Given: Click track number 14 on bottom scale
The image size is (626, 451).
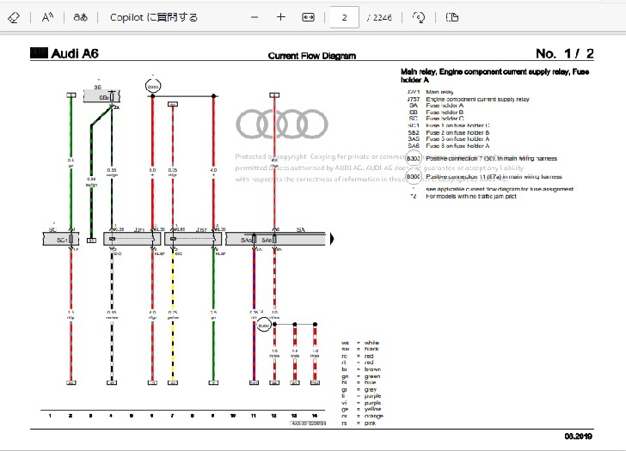Looking at the screenshot, I should [x=315, y=416].
